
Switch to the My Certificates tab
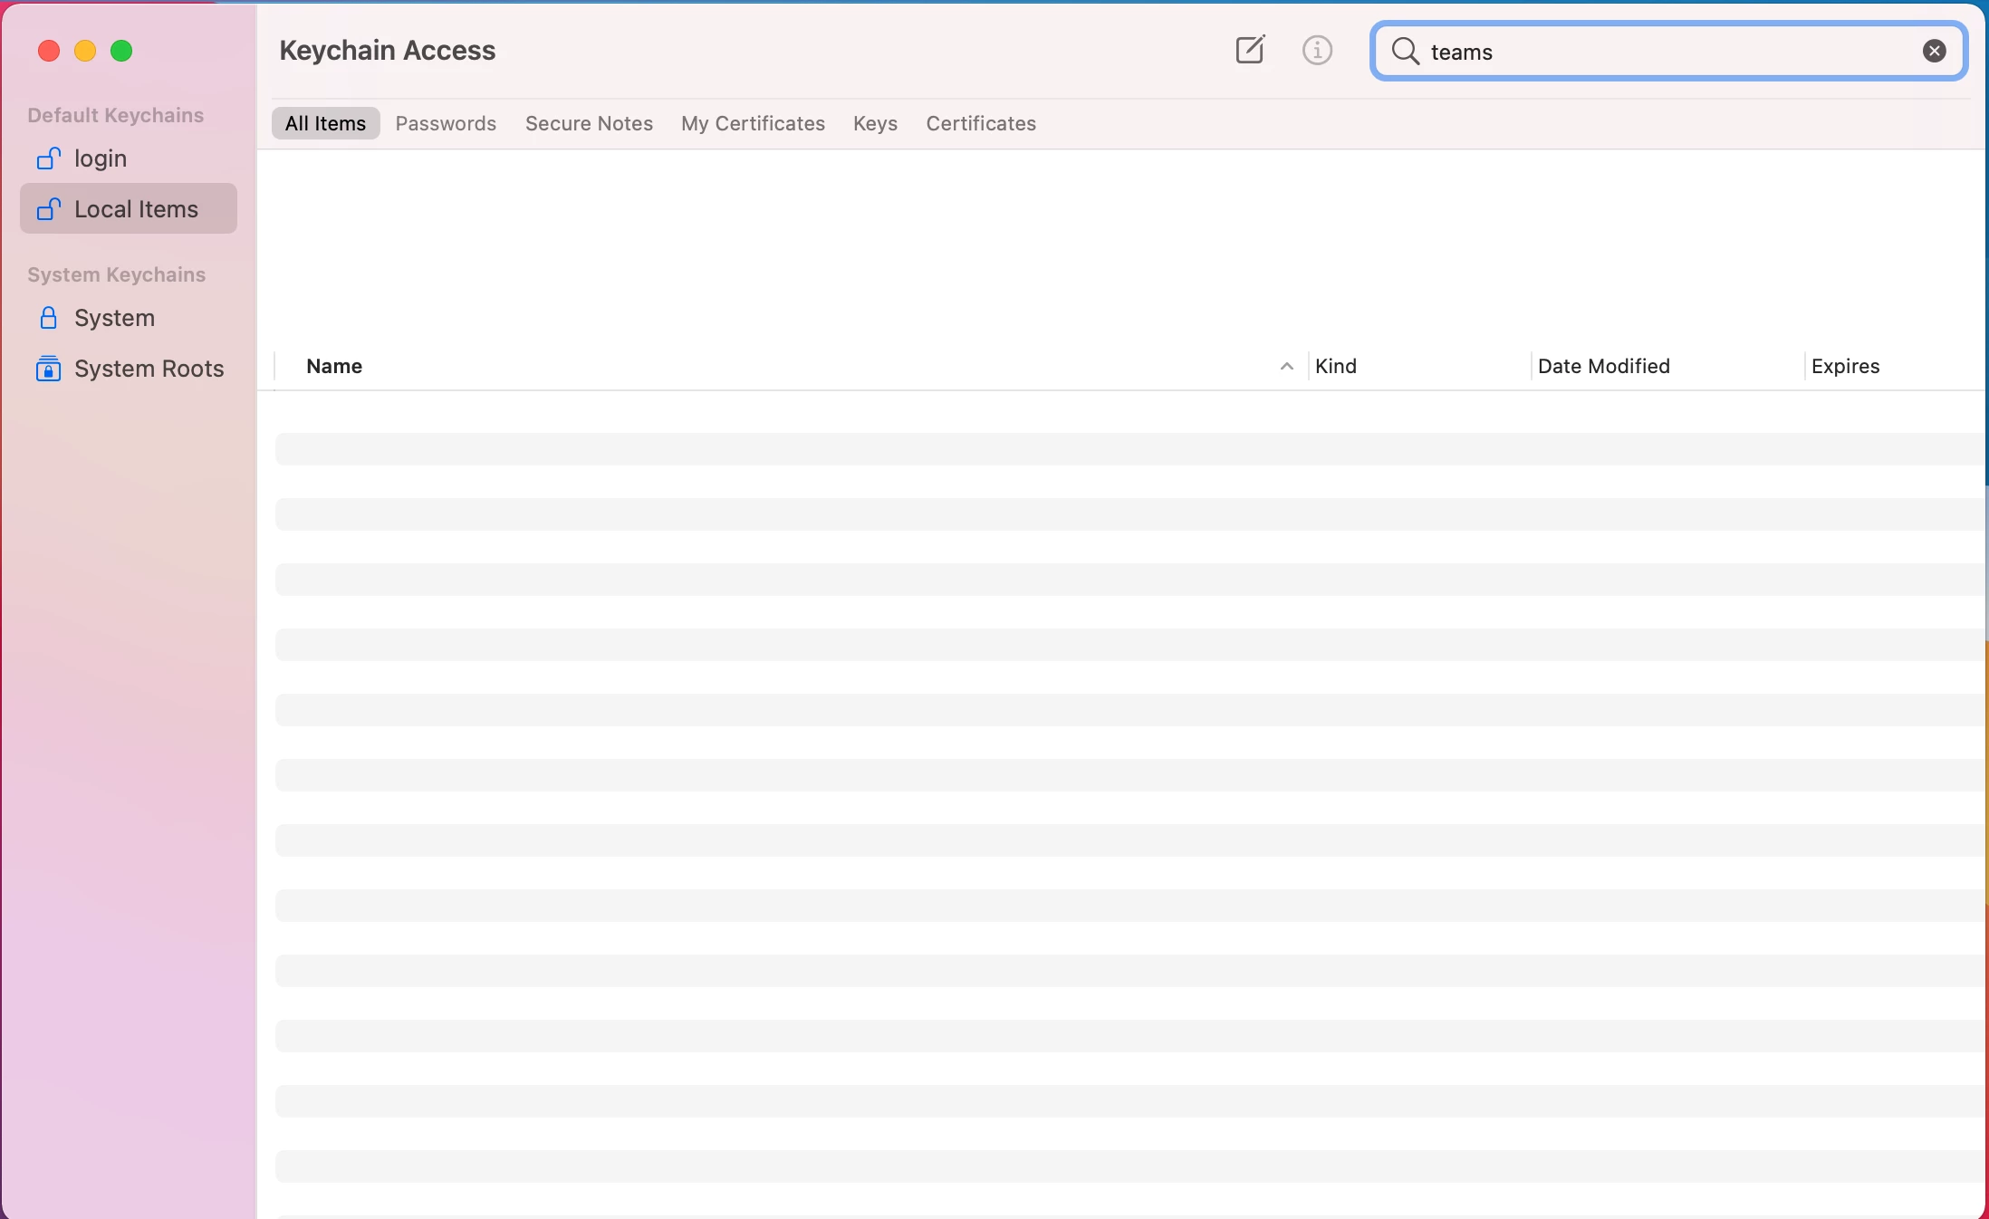point(753,123)
